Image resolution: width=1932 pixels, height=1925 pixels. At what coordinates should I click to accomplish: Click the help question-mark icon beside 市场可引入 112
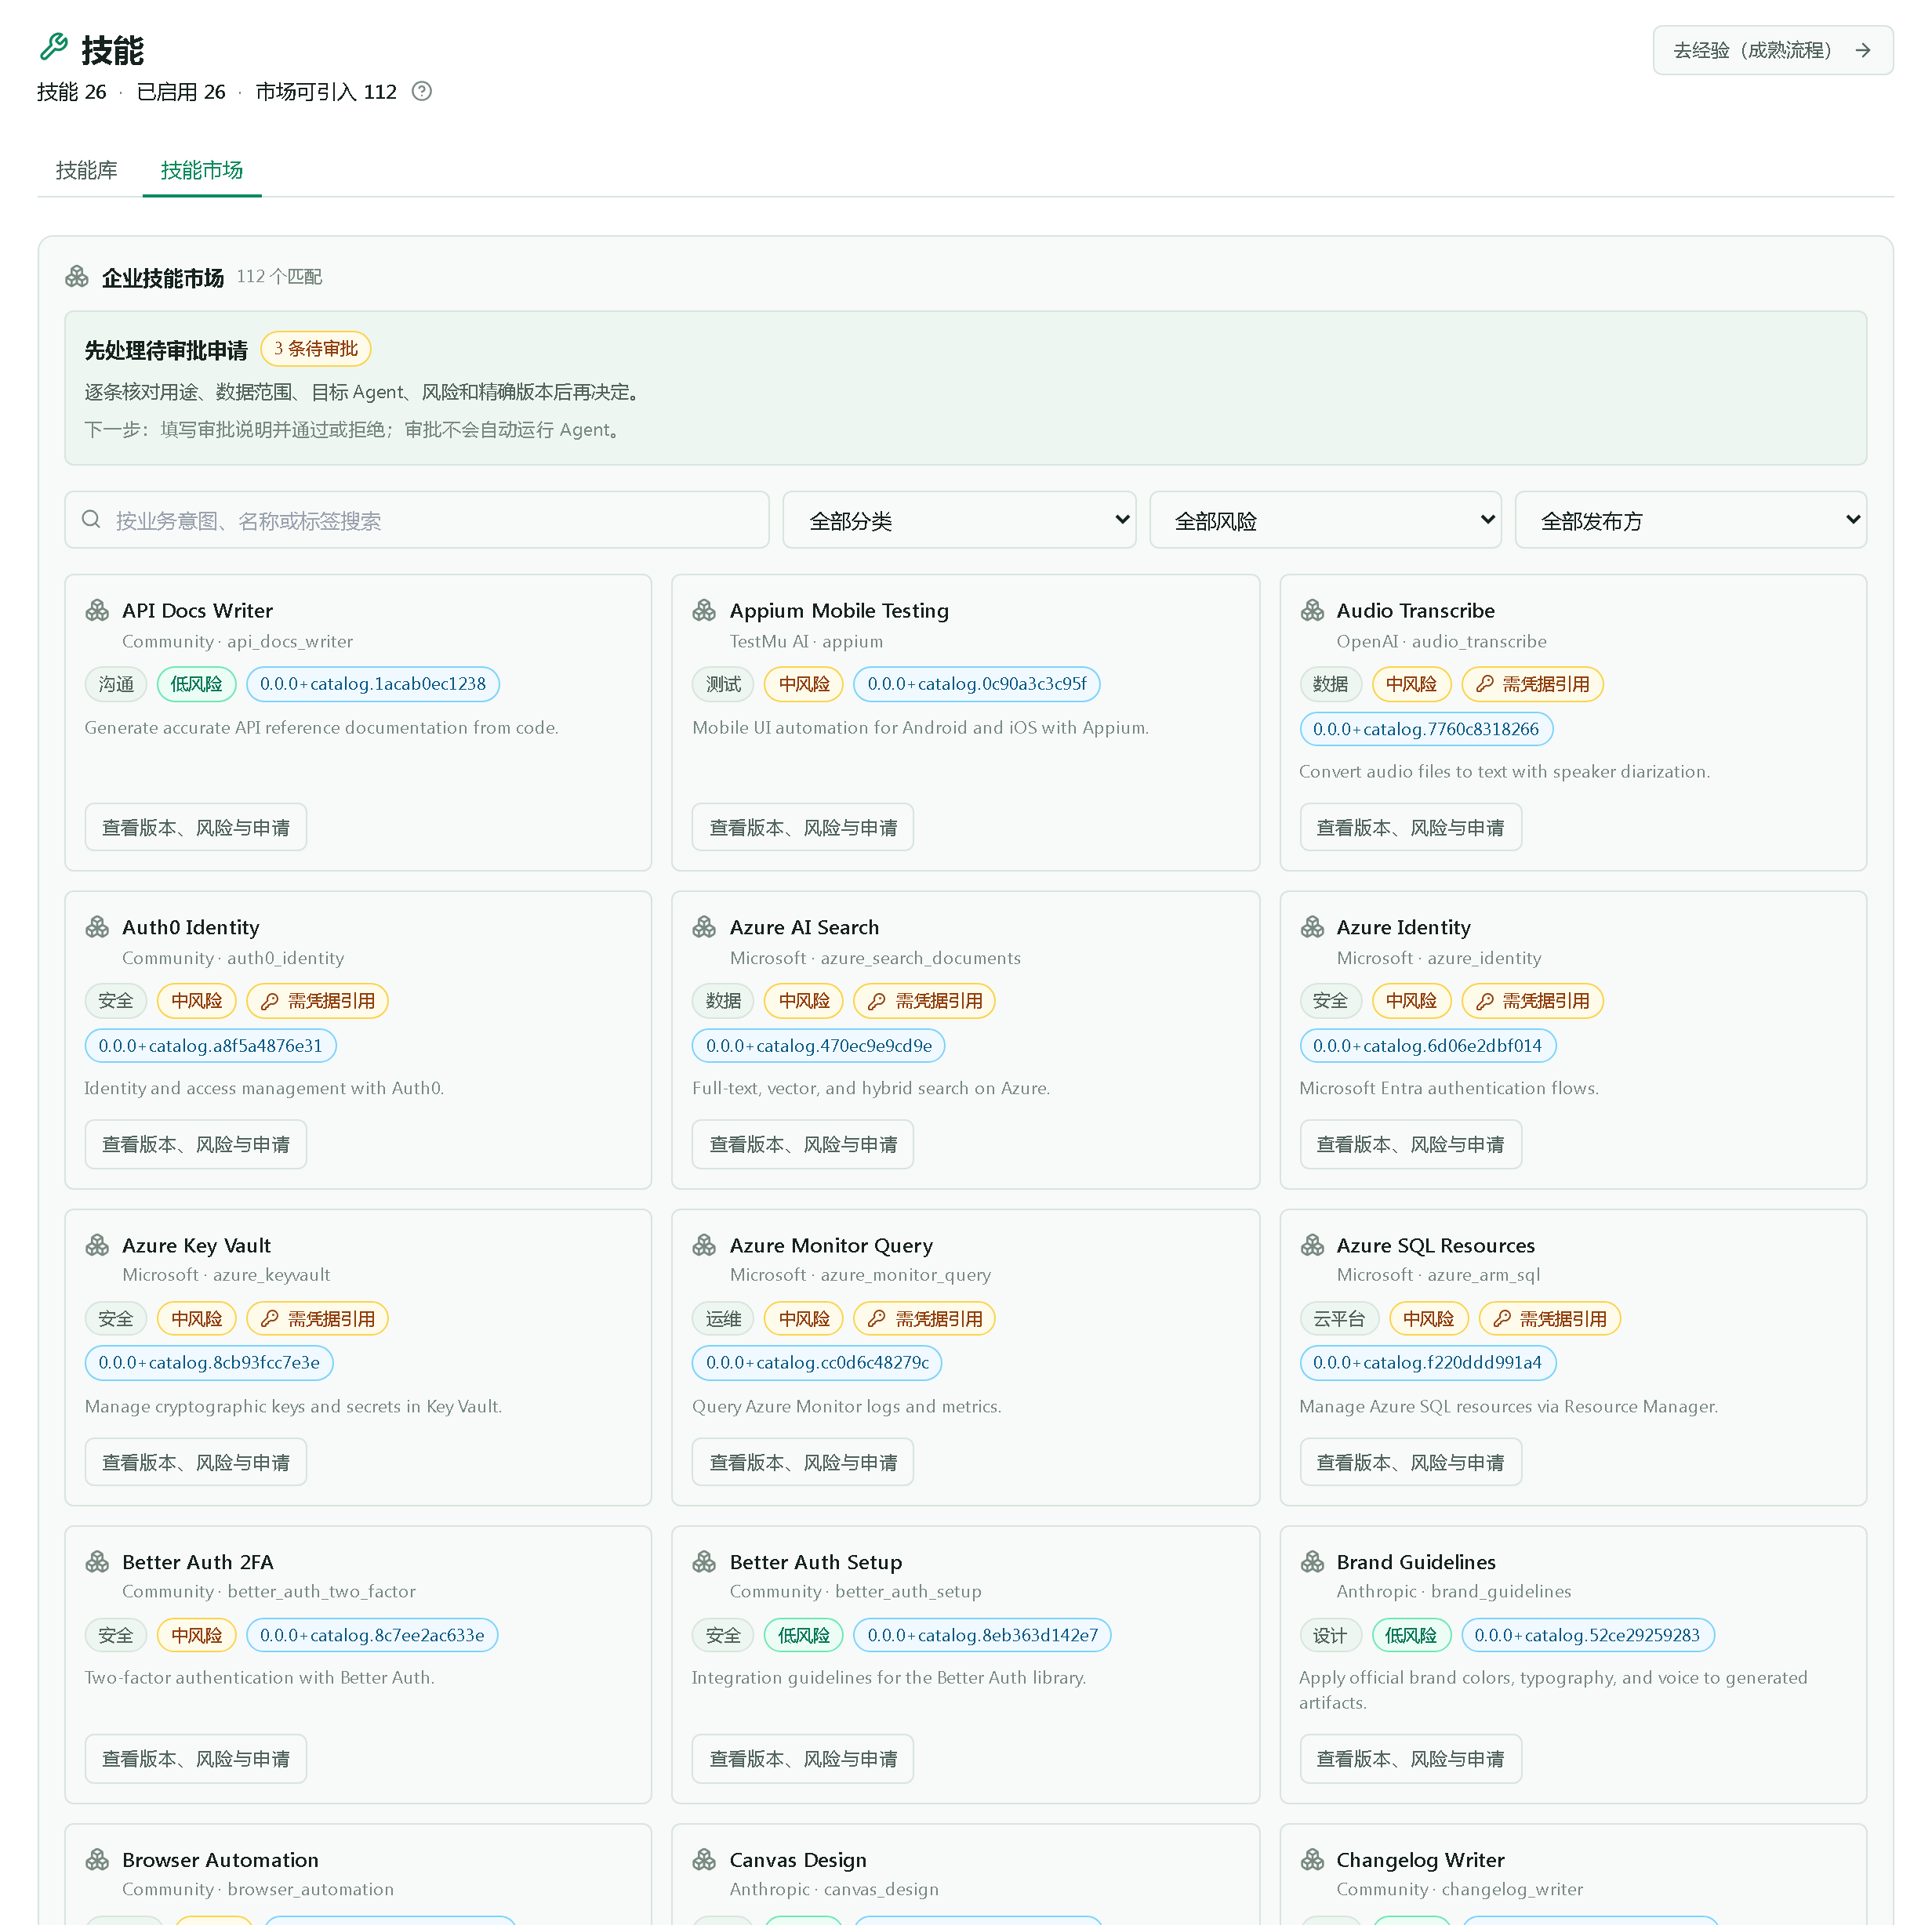pyautogui.click(x=422, y=92)
